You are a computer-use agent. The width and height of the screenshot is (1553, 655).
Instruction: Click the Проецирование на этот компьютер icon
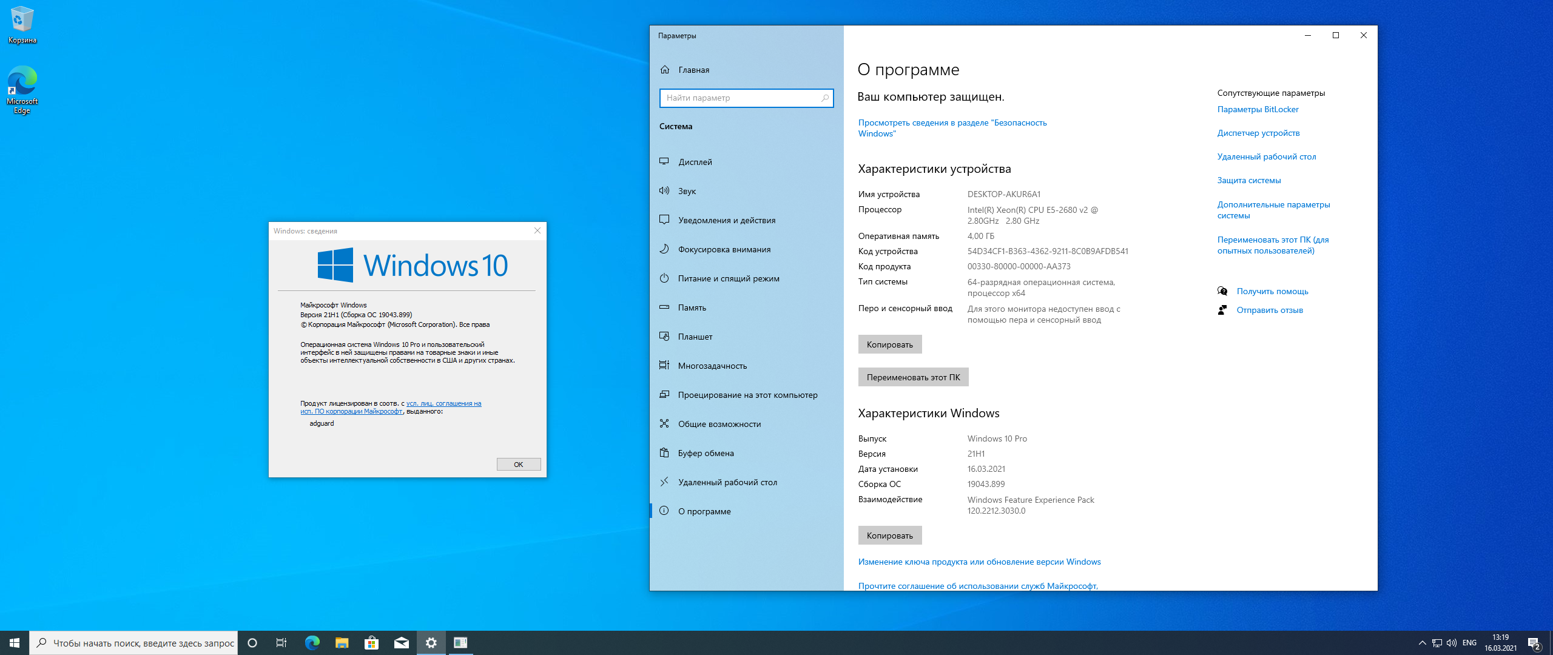664,394
